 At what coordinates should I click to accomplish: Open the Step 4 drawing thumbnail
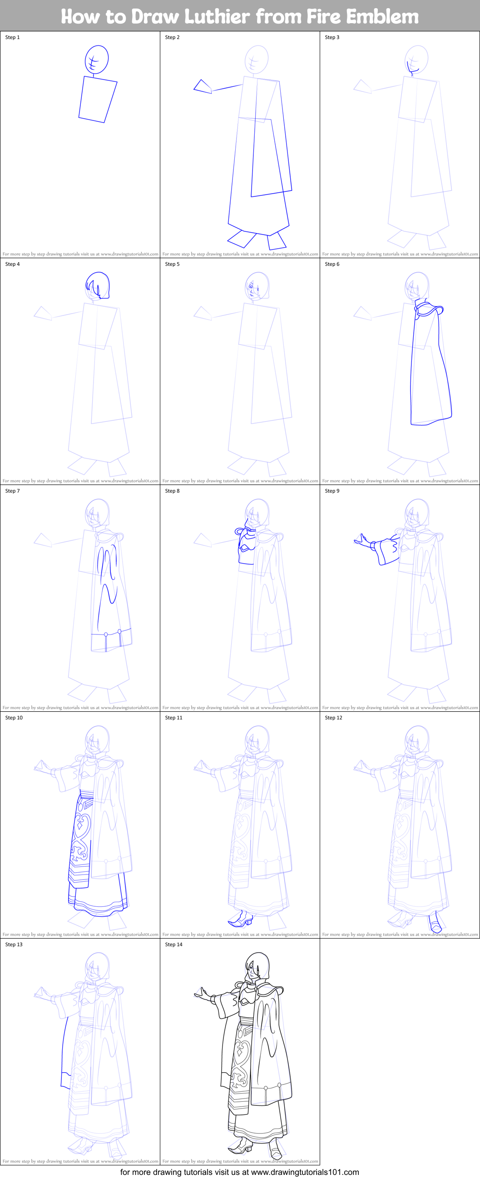(x=80, y=371)
